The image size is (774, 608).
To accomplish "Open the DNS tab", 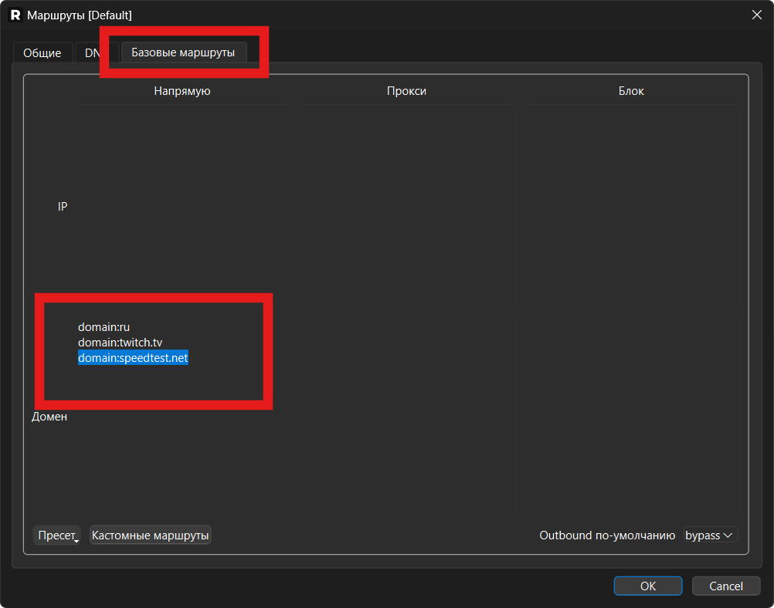I will 91,53.
